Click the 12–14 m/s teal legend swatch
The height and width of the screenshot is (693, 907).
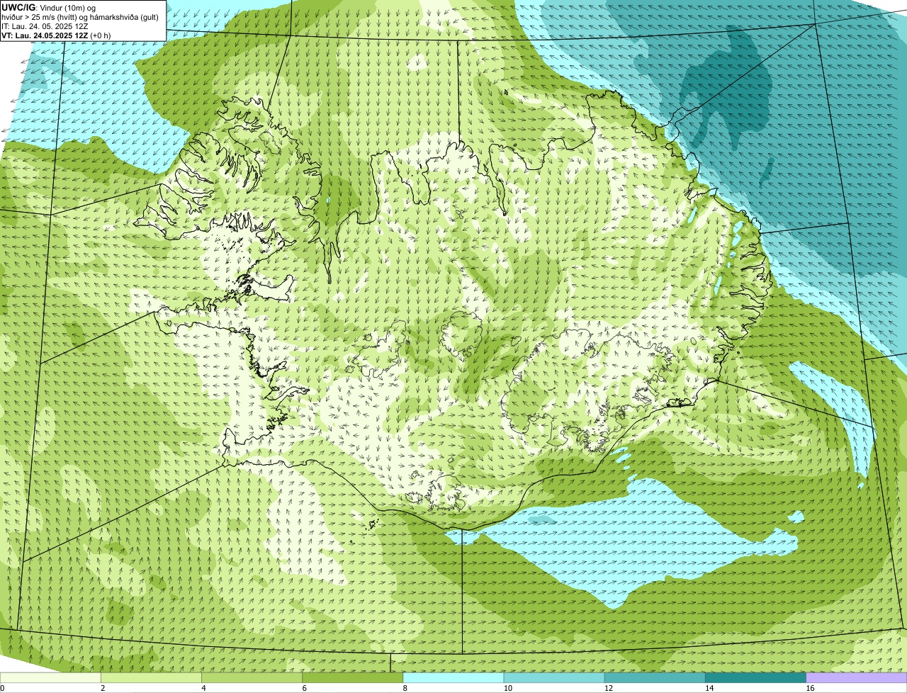[x=655, y=677]
